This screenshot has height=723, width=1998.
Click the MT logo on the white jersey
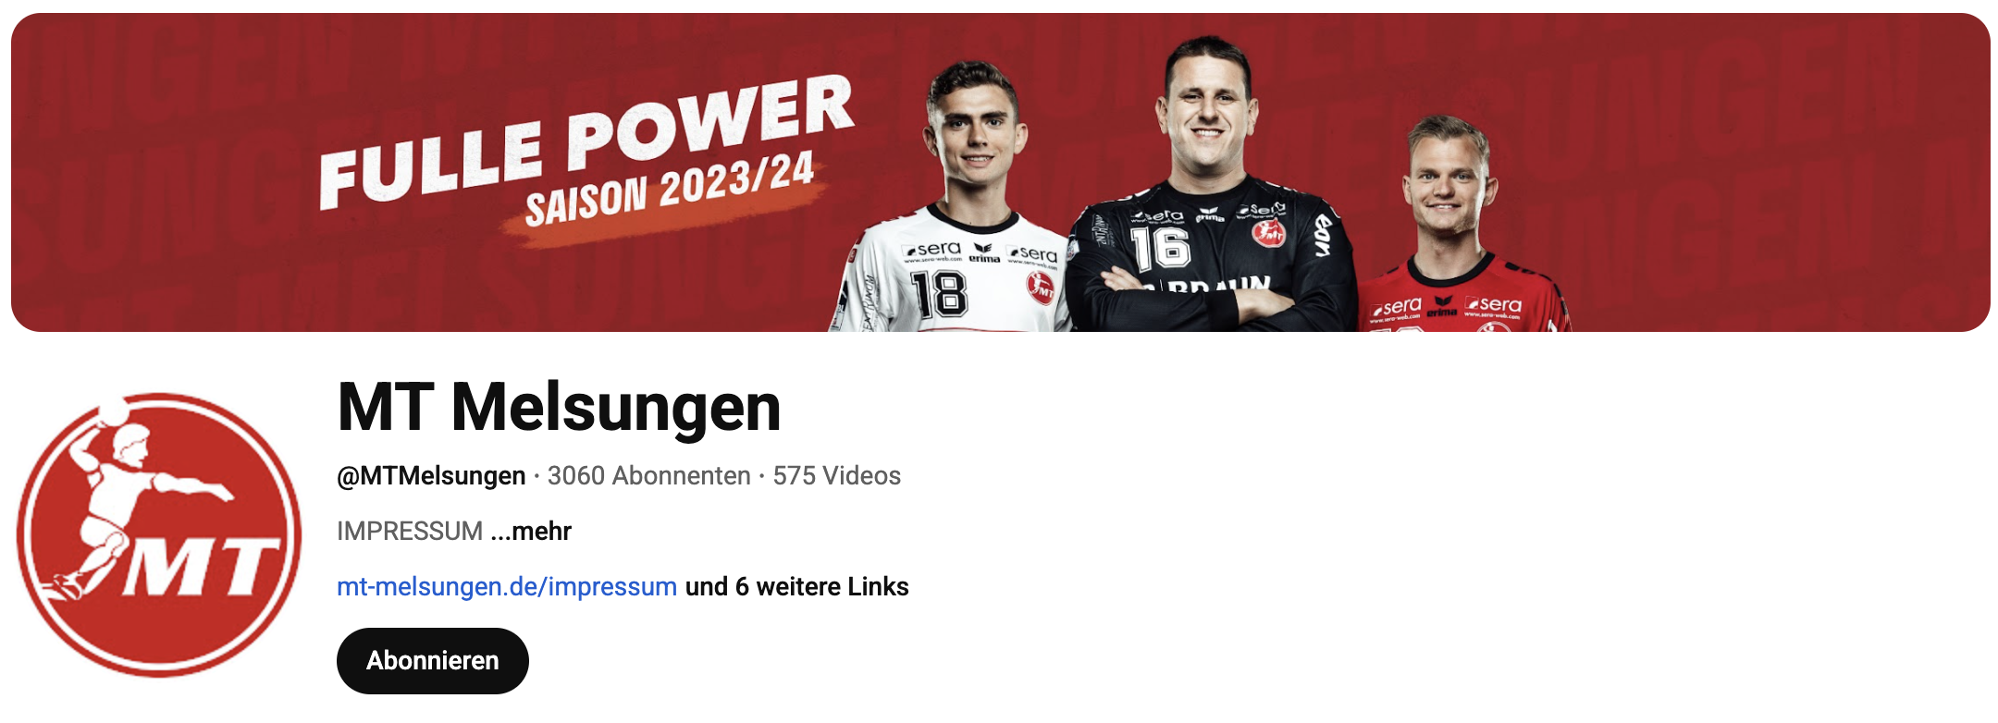click(1041, 288)
